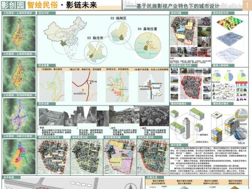Click the leftmost population pie chart
Image resolution: width=252 pixels, height=189 pixels.
click(217, 77)
